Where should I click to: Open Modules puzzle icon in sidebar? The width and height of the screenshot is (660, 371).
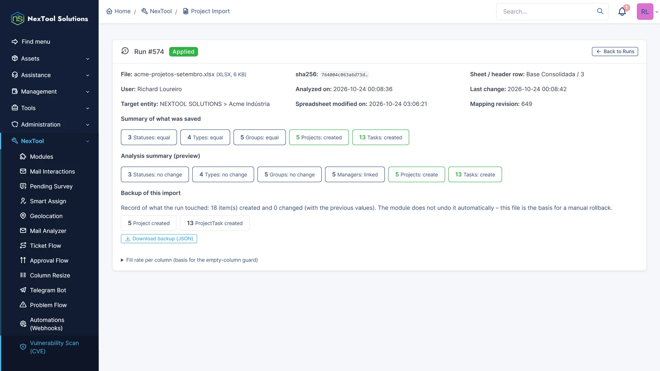pos(23,157)
